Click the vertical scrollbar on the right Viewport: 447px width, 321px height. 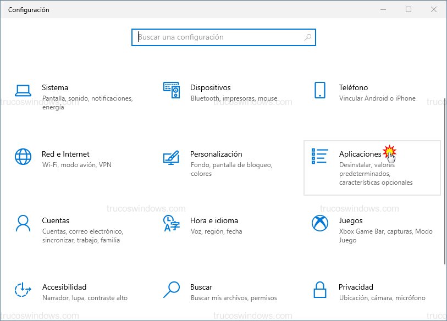(x=444, y=181)
